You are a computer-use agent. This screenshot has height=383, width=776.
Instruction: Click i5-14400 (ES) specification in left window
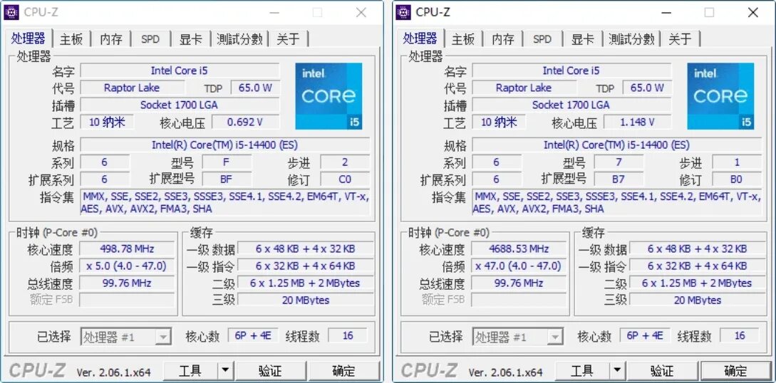pos(224,145)
